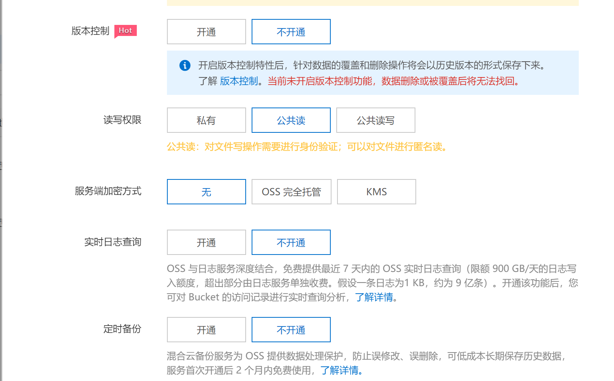The image size is (614, 381).
Task: Enable version control with 开通 option
Action: click(206, 32)
